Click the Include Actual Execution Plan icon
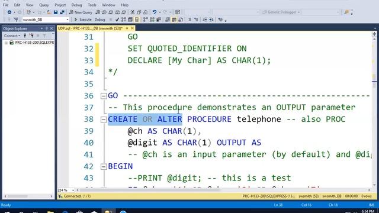This screenshot has height=213, width=379. click(x=145, y=20)
